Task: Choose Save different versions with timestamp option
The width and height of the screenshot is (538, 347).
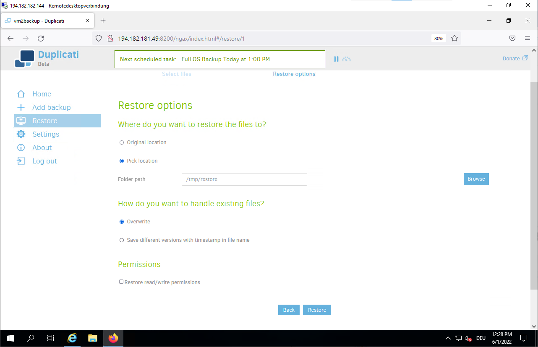Action: tap(122, 240)
